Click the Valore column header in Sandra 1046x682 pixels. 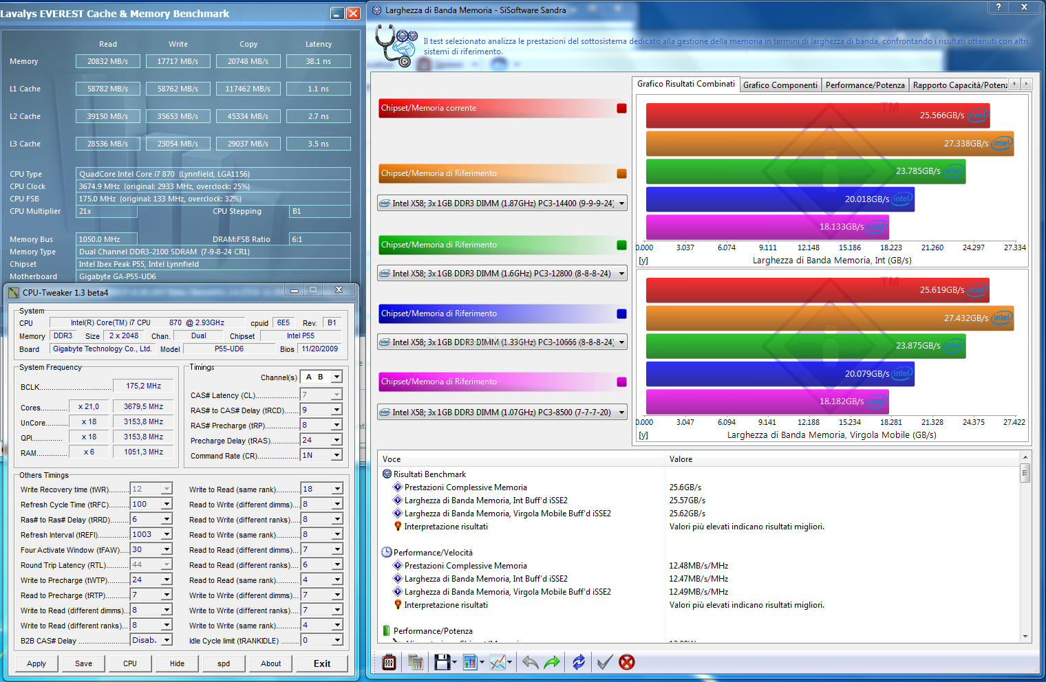coord(842,459)
